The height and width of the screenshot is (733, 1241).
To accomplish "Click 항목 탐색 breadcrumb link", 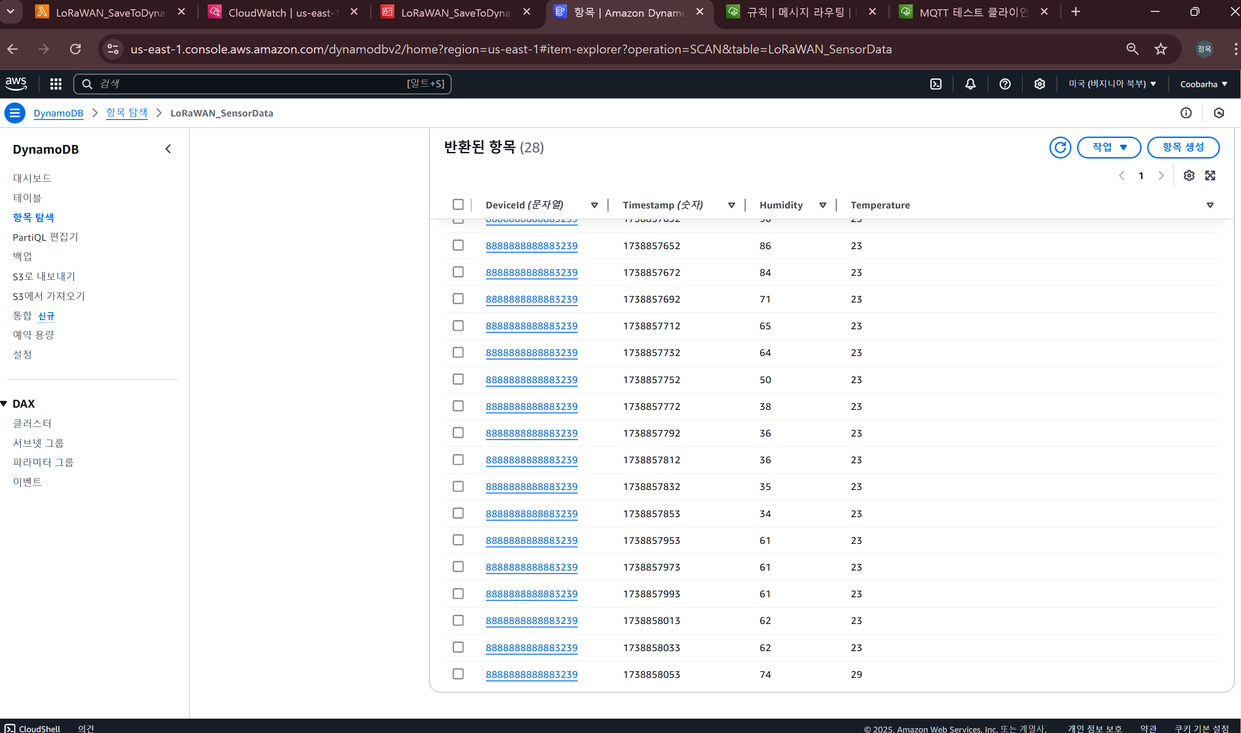I will pyautogui.click(x=127, y=113).
